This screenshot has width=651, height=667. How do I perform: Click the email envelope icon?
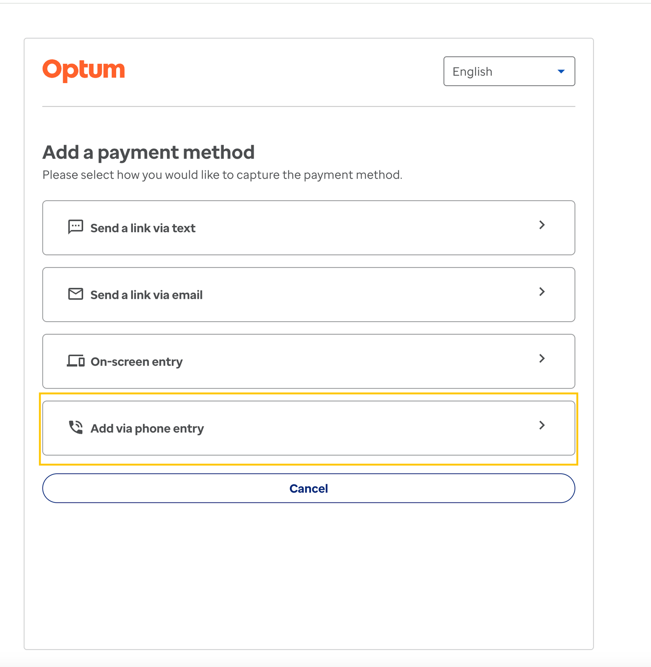point(75,293)
